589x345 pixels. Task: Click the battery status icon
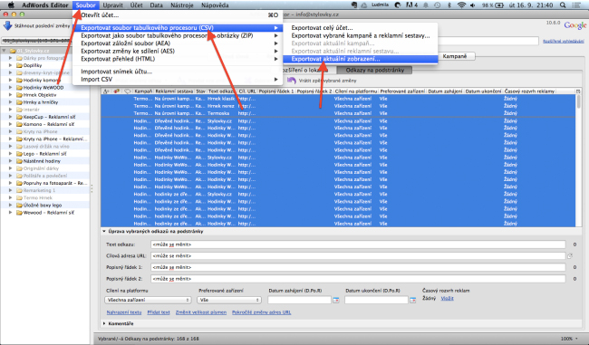[x=499, y=5]
